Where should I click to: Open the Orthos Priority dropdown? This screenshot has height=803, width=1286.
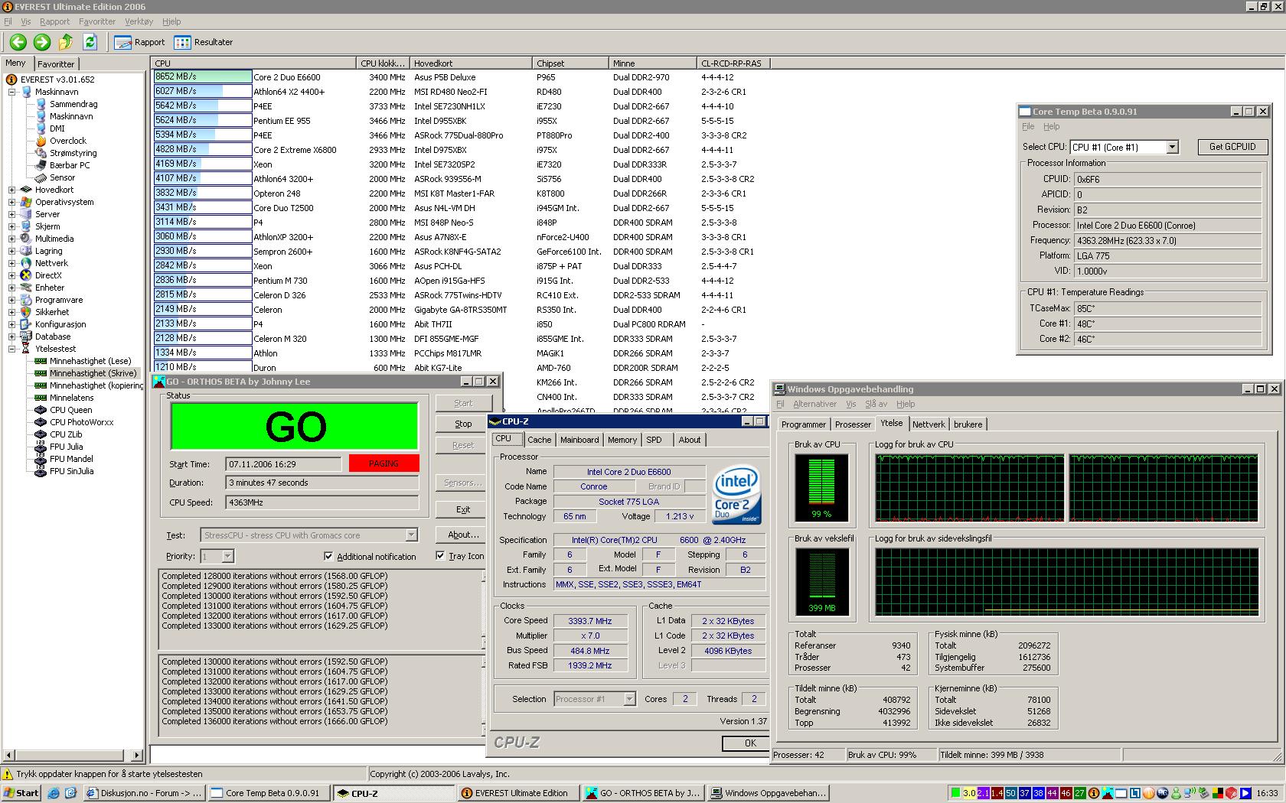coord(227,556)
